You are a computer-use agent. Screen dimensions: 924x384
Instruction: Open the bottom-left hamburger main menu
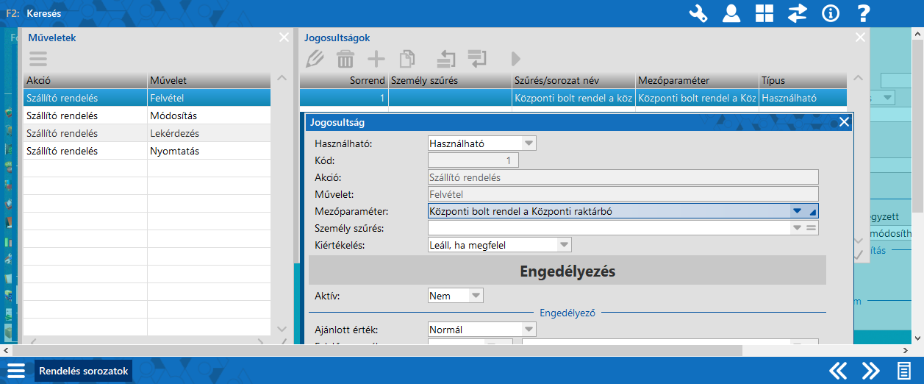[16, 371]
